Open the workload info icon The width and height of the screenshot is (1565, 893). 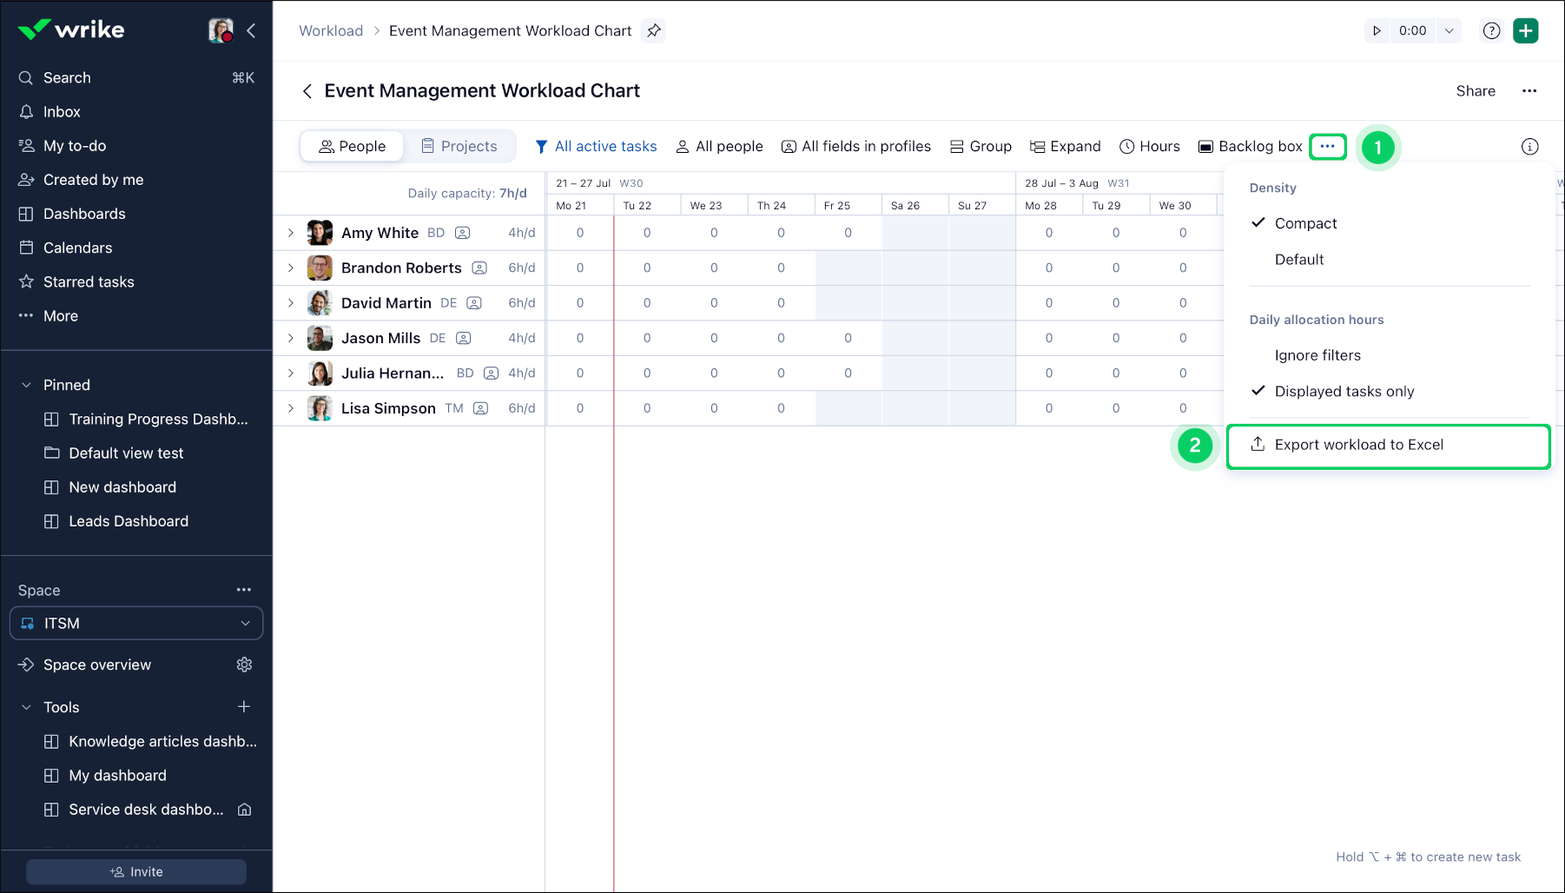pos(1529,147)
